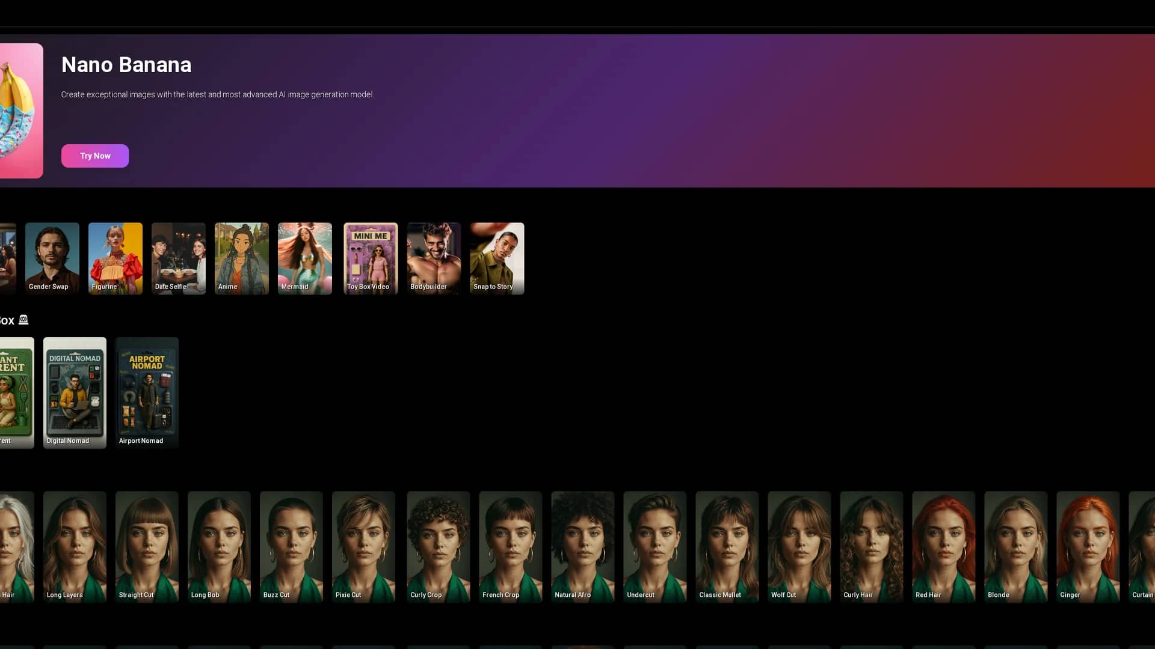Click the toy box section icon
This screenshot has height=649, width=1155.
[x=23, y=320]
